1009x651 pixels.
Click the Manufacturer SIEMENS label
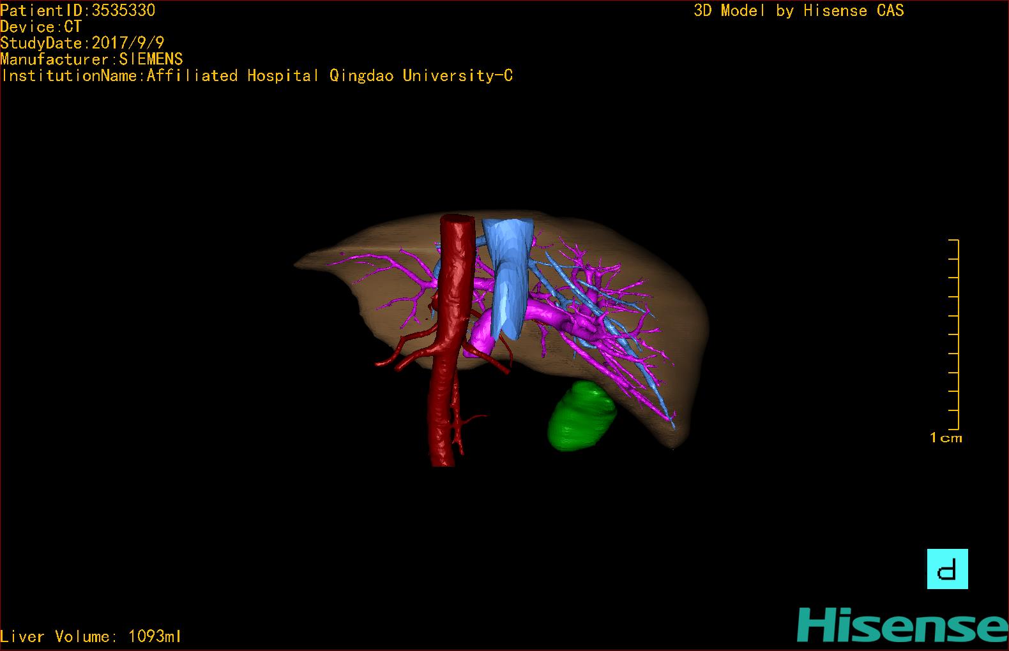pyautogui.click(x=91, y=59)
